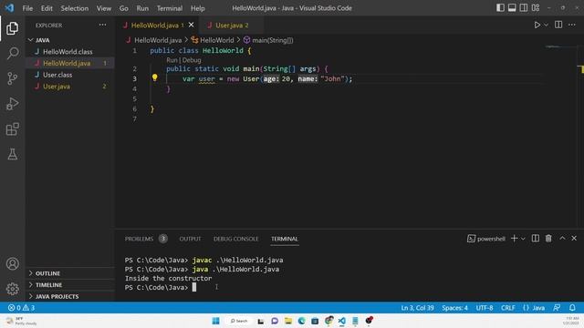Open the Run and Debug view
This screenshot has height=328, width=584.
12,104
